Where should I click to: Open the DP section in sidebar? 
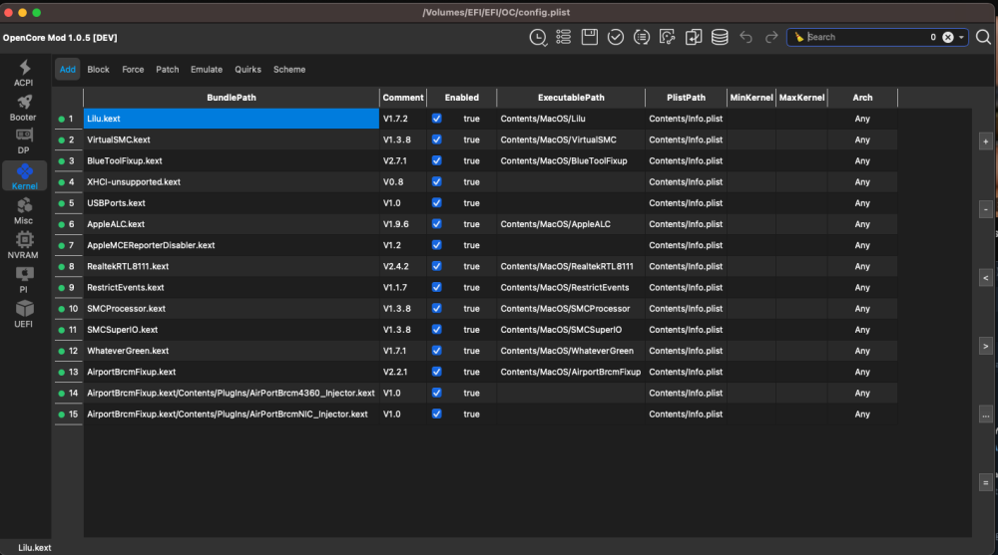click(x=24, y=141)
